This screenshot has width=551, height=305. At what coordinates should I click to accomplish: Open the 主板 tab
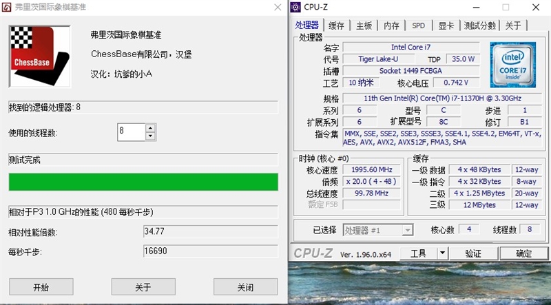[364, 25]
